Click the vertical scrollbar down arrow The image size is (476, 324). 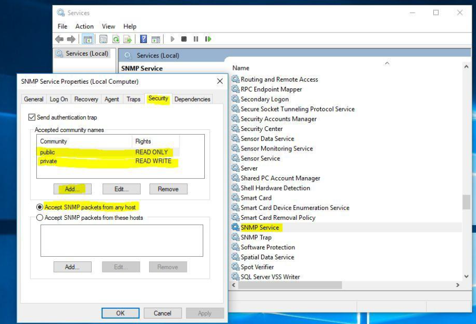pyautogui.click(x=467, y=276)
